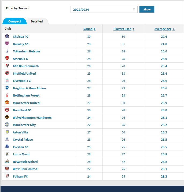Click the Newcastle United crest icon
Screen dimensions: 184x192
tap(7, 161)
